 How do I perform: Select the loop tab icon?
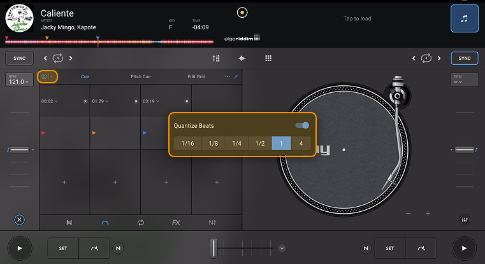[141, 222]
